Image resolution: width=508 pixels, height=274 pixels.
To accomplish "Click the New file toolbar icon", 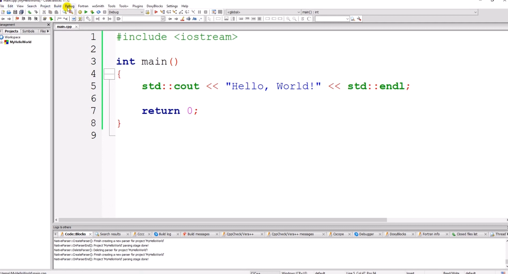I will [3, 12].
